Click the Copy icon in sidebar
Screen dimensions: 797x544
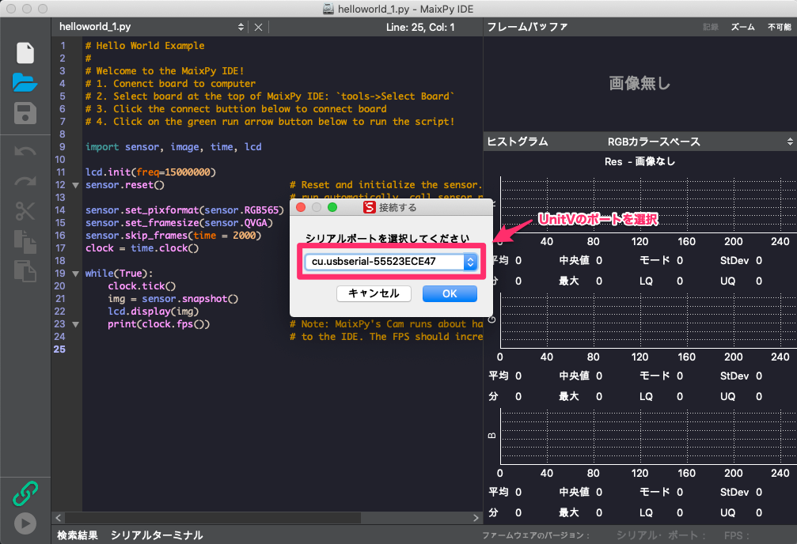[x=25, y=240]
